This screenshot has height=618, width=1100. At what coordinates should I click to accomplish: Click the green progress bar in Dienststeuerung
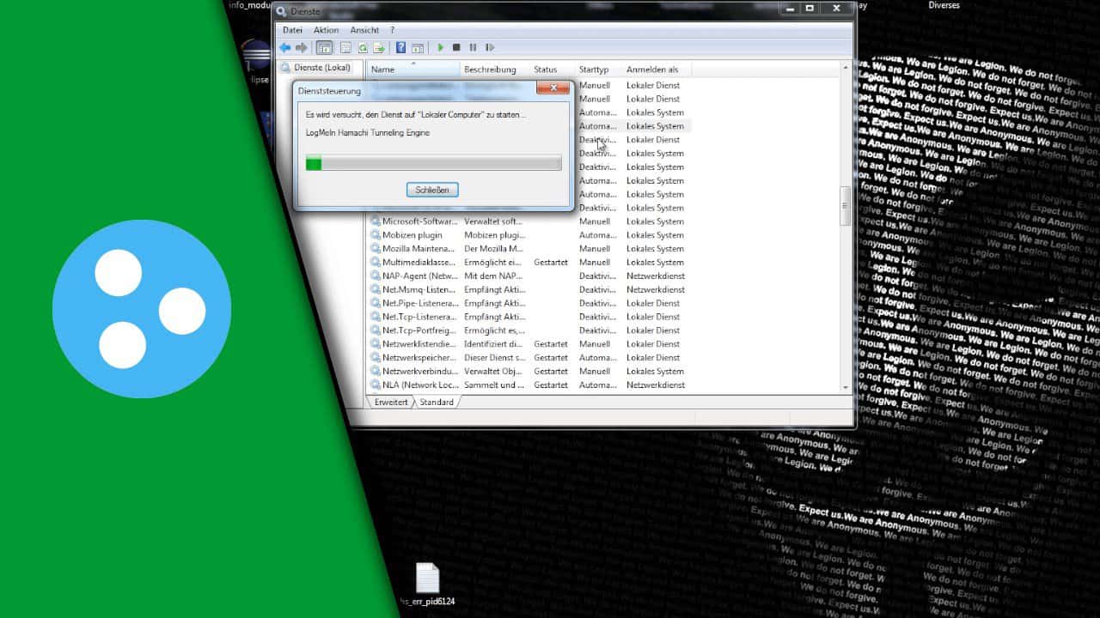click(x=433, y=163)
